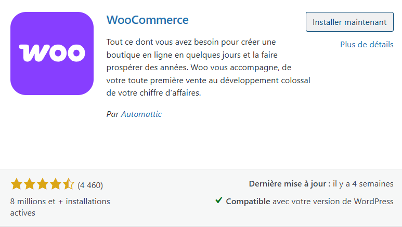The image size is (402, 227).
Task: Click the green compatibility checkmark icon
Action: click(x=219, y=201)
